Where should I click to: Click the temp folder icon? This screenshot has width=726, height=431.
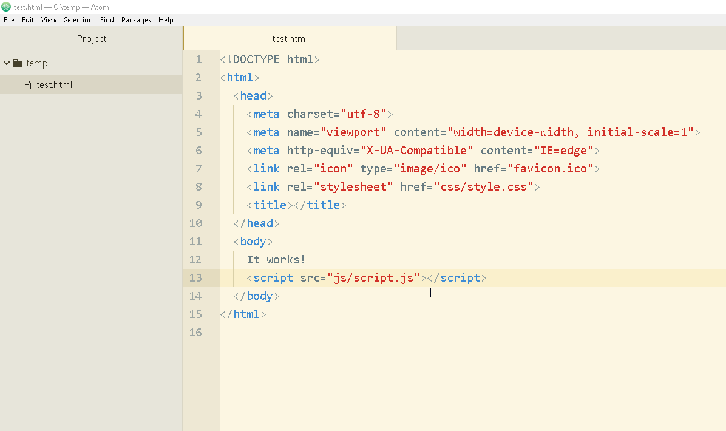click(18, 63)
